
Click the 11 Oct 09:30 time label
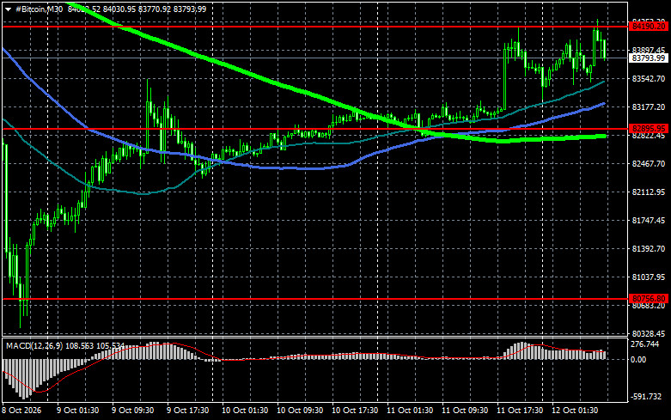coord(465,411)
